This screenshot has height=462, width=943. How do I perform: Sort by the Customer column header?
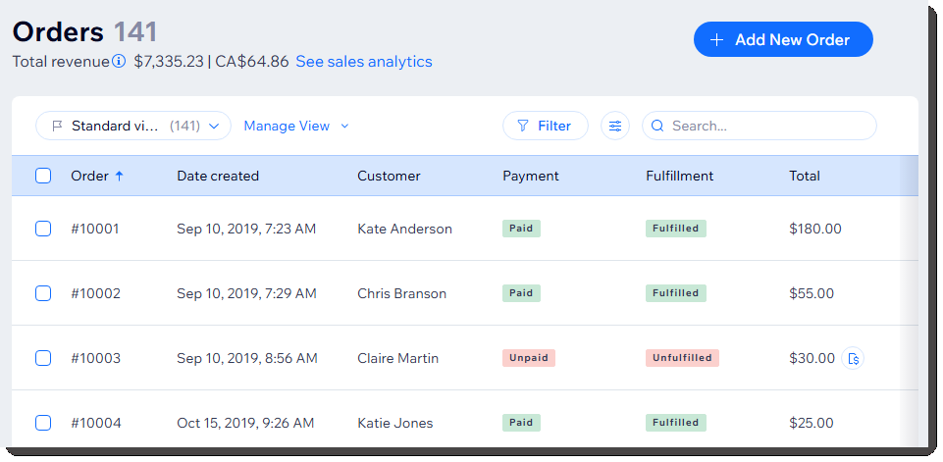[389, 176]
